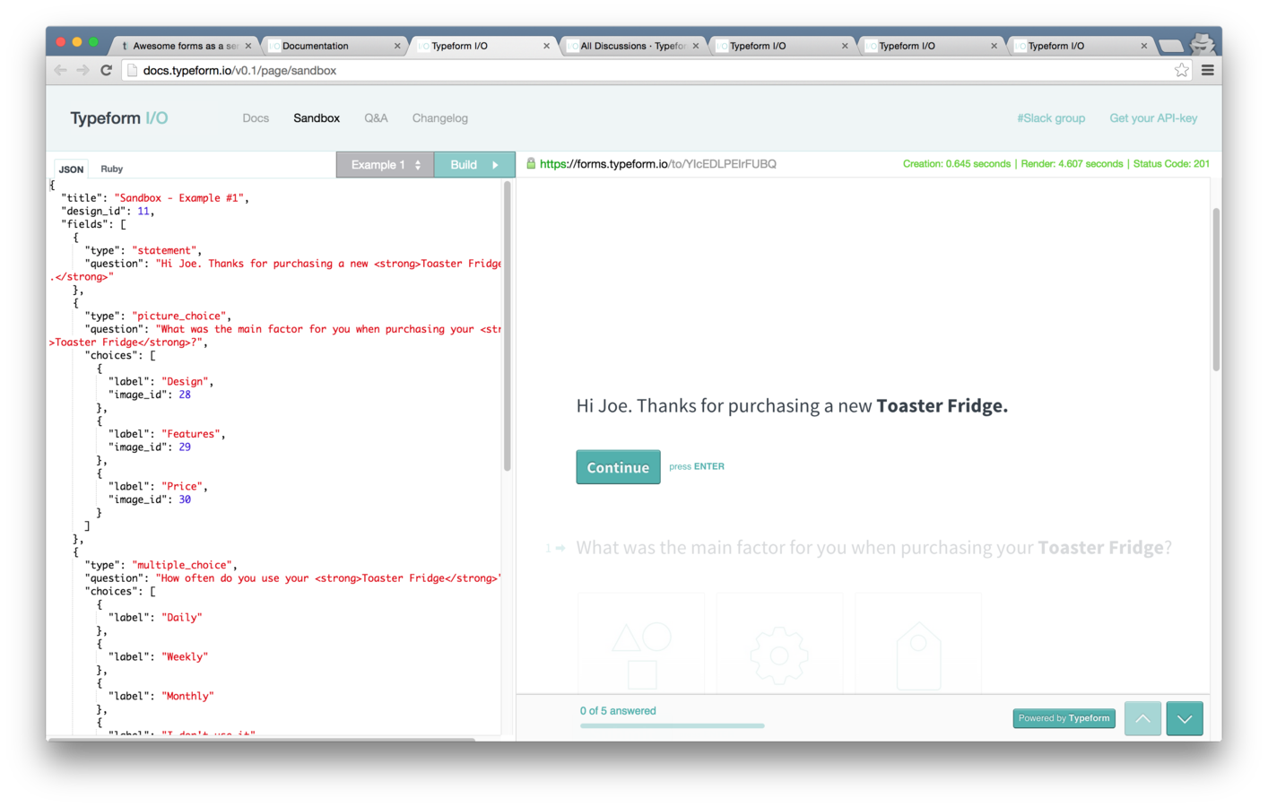The image size is (1268, 807).
Task: Close the Documentation tab
Action: click(x=397, y=46)
